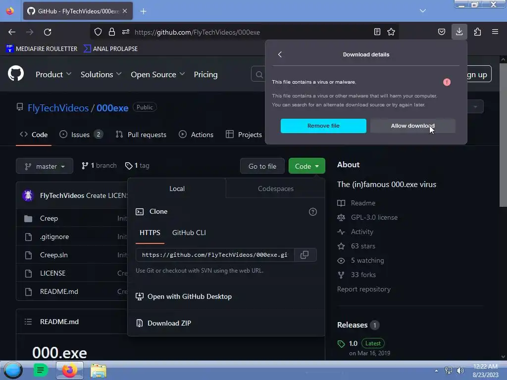Switch to the Issues tab
The image size is (507, 380).
(81, 135)
